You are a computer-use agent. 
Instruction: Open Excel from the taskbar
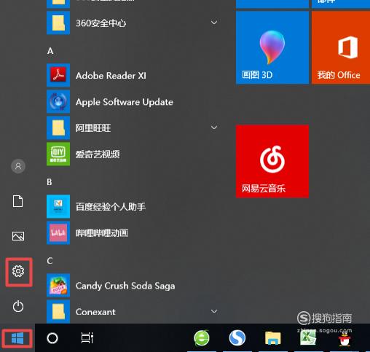[x=308, y=337]
